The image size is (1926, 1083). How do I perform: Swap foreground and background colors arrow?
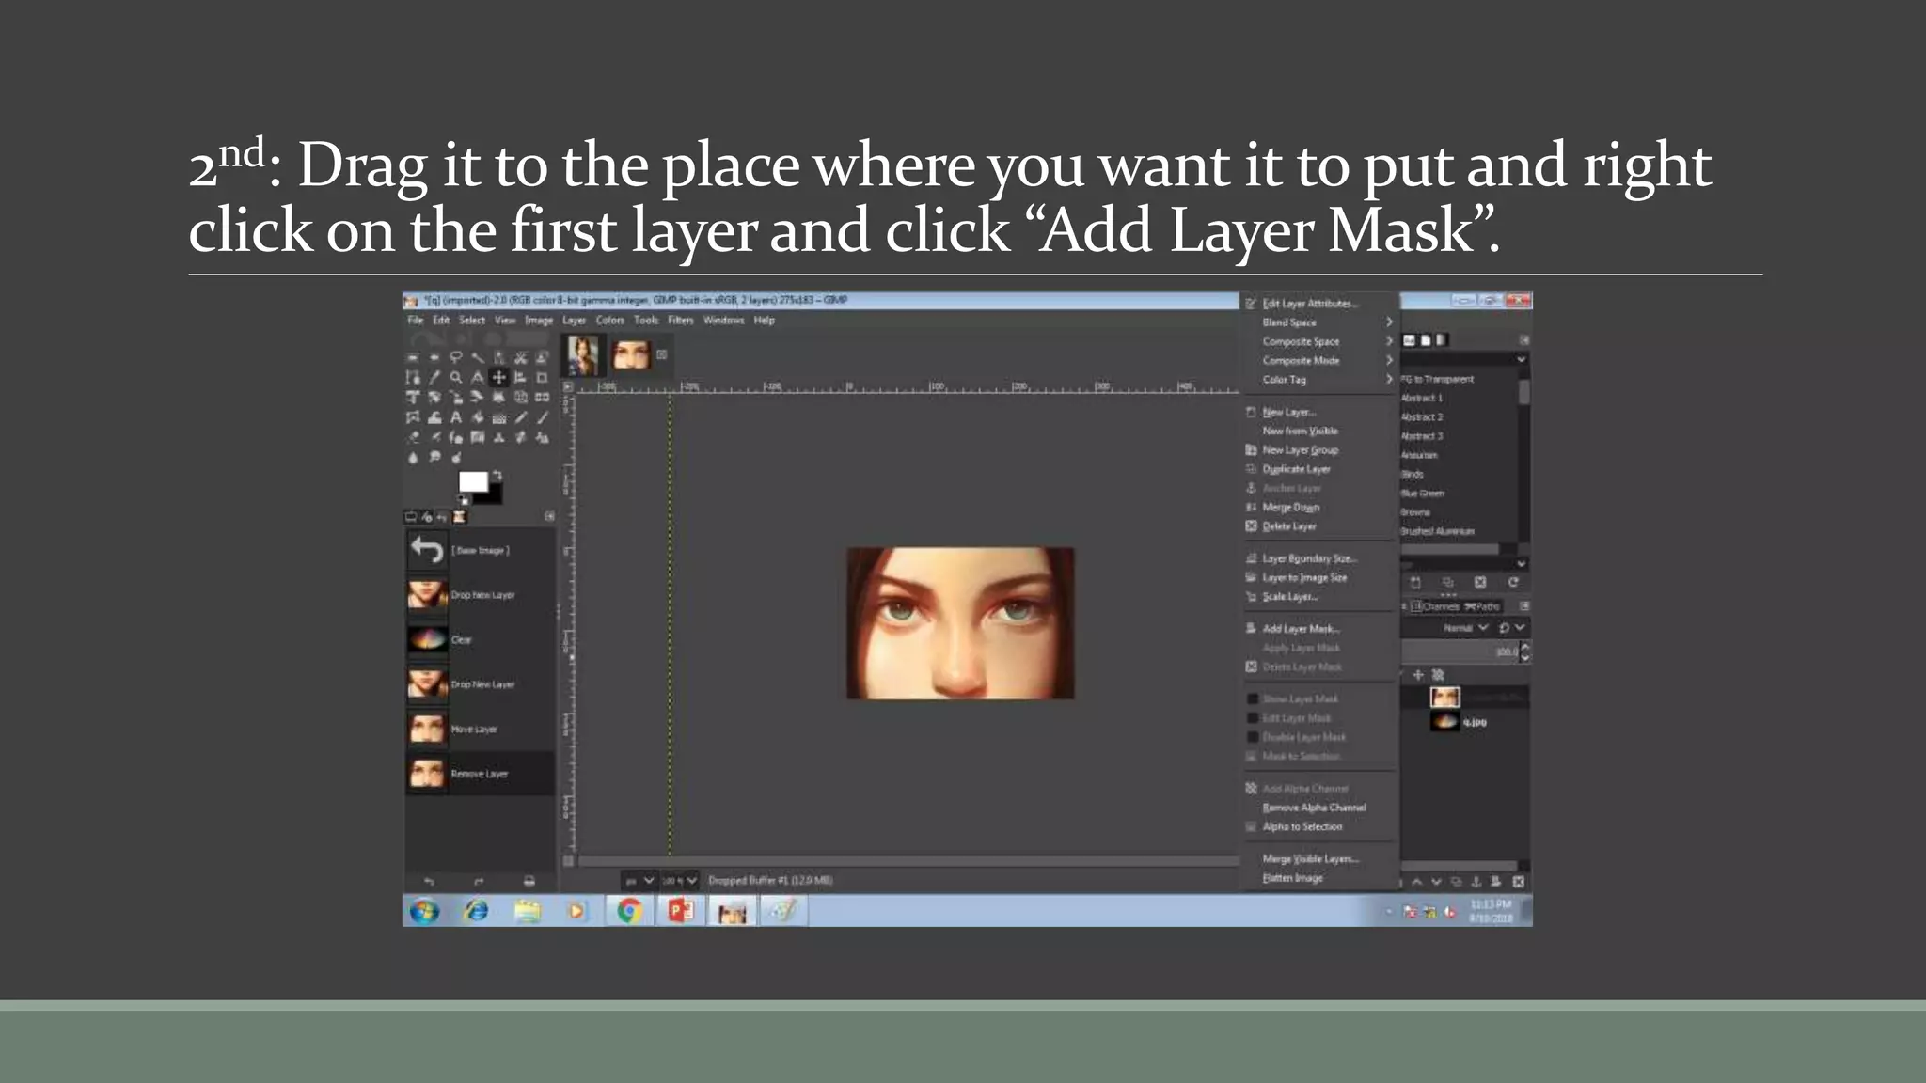coord(497,476)
